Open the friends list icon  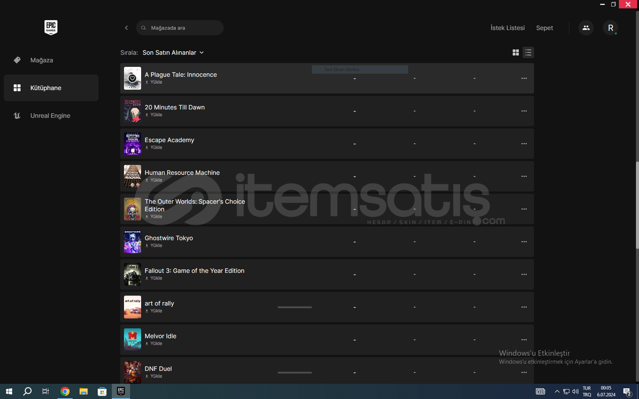tap(586, 28)
